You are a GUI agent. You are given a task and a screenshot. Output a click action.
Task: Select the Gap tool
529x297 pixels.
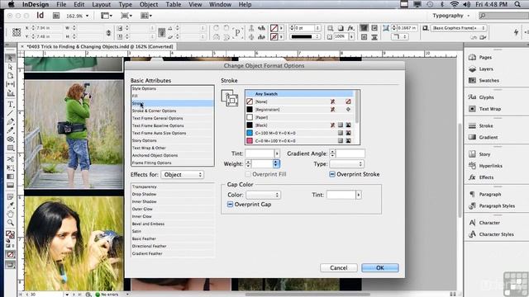coord(11,84)
